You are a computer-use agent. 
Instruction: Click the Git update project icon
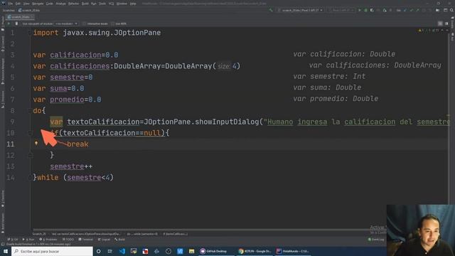coord(405,10)
